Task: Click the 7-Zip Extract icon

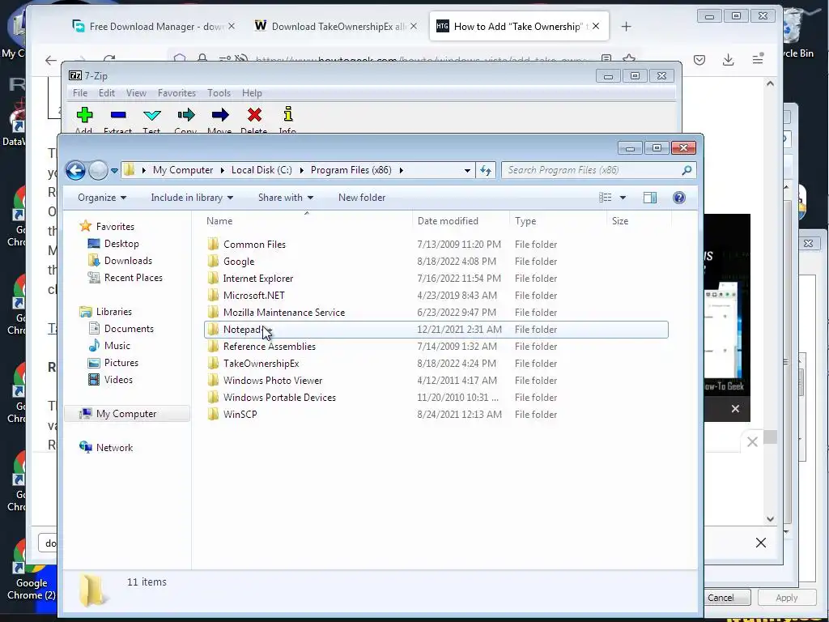Action: coord(118,115)
